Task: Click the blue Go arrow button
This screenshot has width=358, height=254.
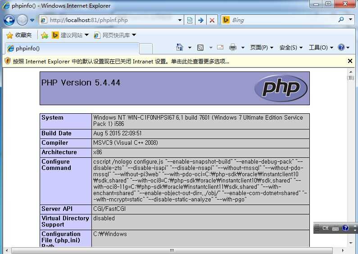Action: point(201,20)
